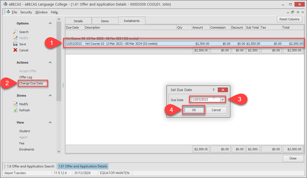Click the eBECAS logo icon beside File
The image size is (307, 178).
pyautogui.click(x=8, y=12)
